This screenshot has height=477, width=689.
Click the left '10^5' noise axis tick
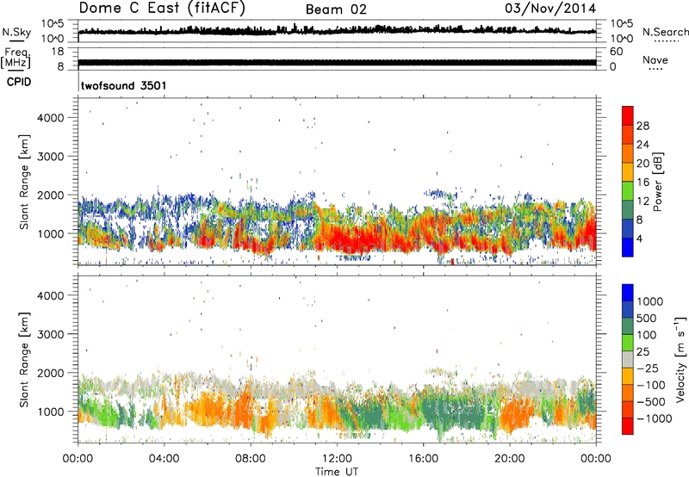point(53,23)
